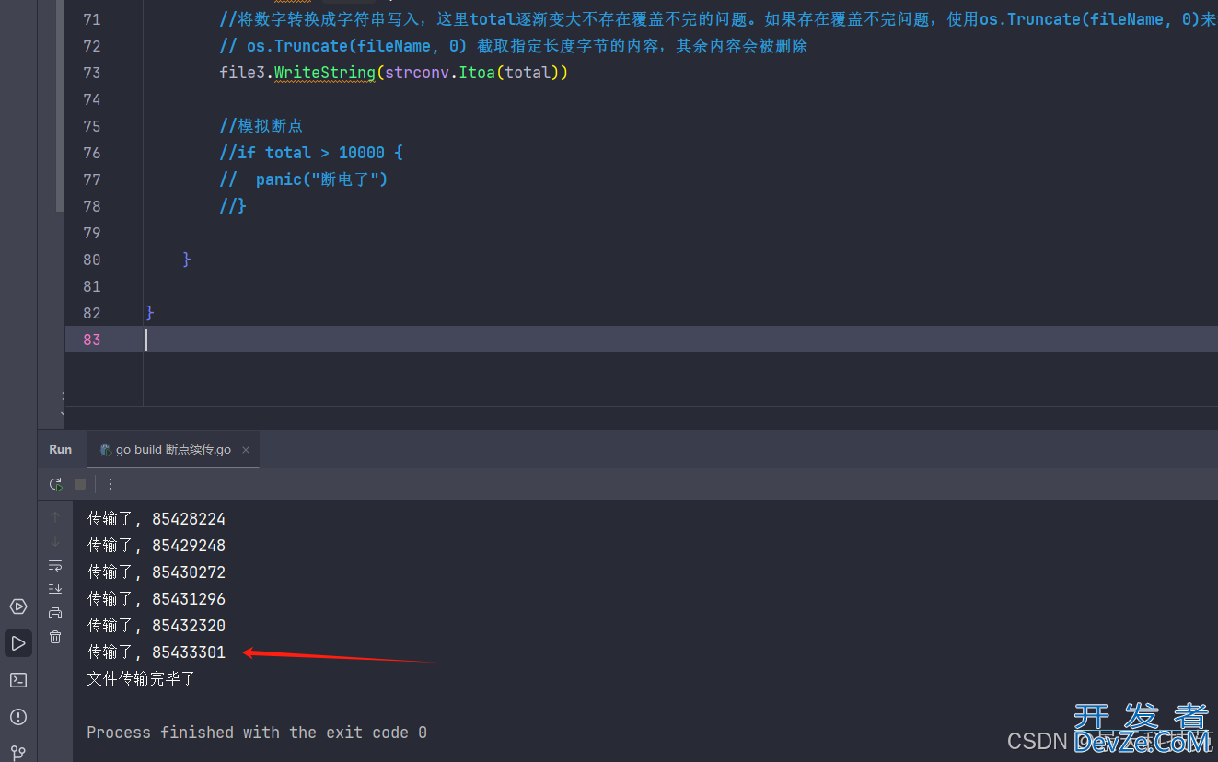Viewport: 1218px width, 762px height.
Task: Click the Print console output icon
Action: pyautogui.click(x=55, y=613)
